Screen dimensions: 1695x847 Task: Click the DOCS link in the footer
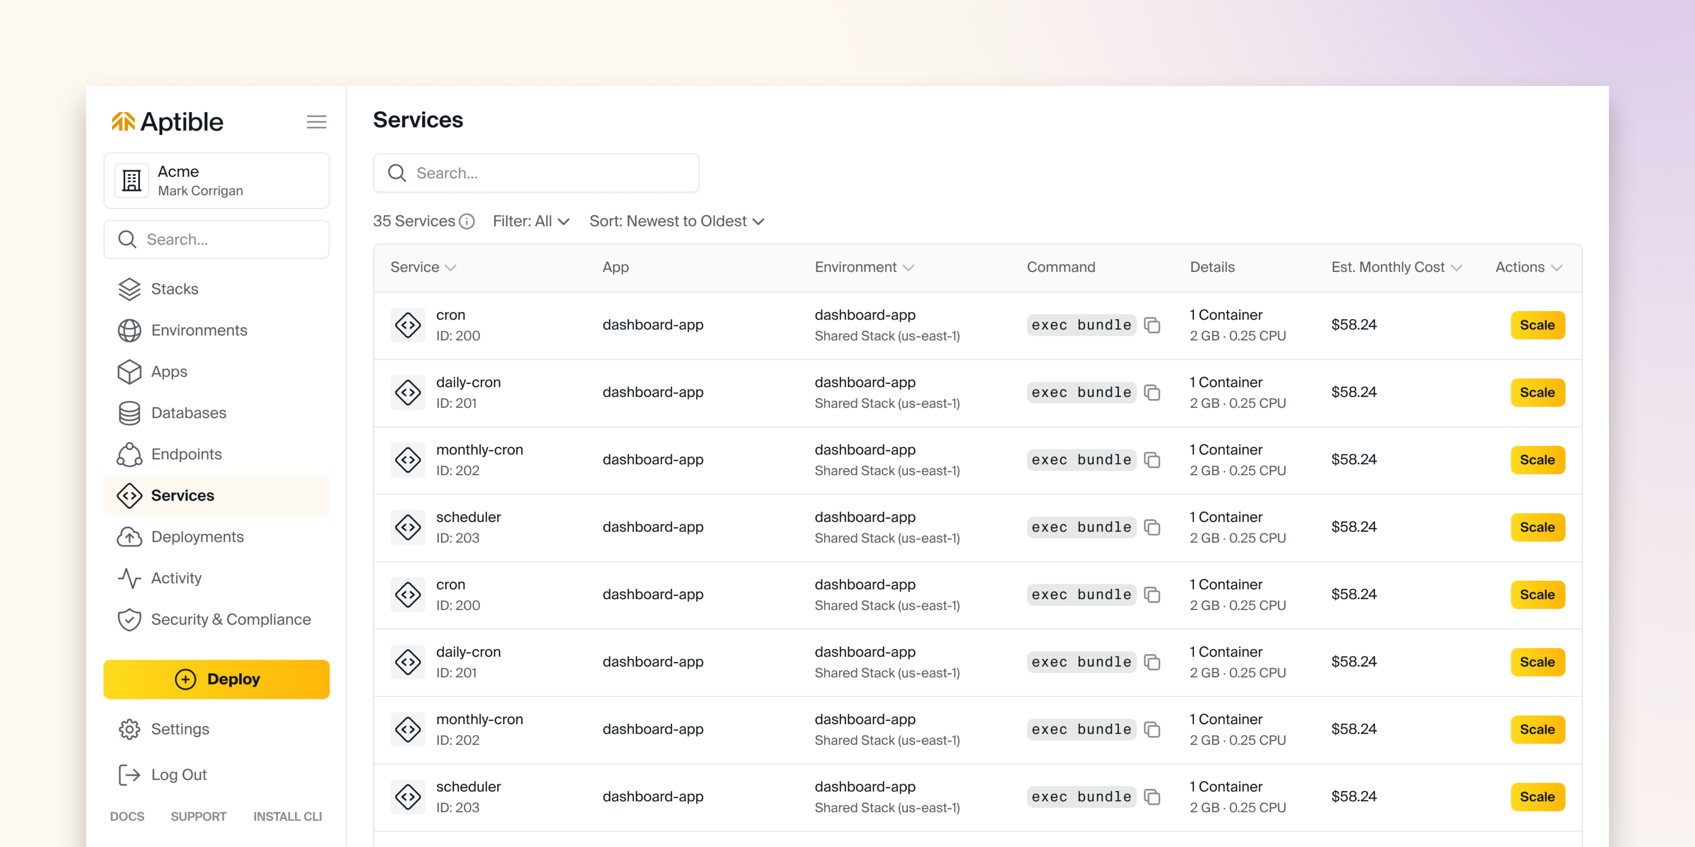click(x=127, y=816)
